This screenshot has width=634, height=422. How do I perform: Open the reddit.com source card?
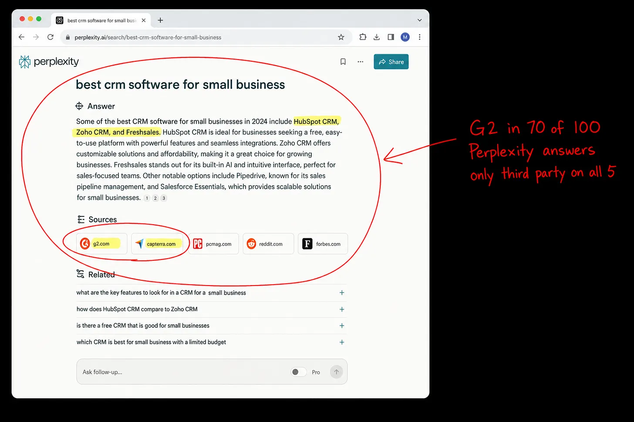(x=268, y=244)
